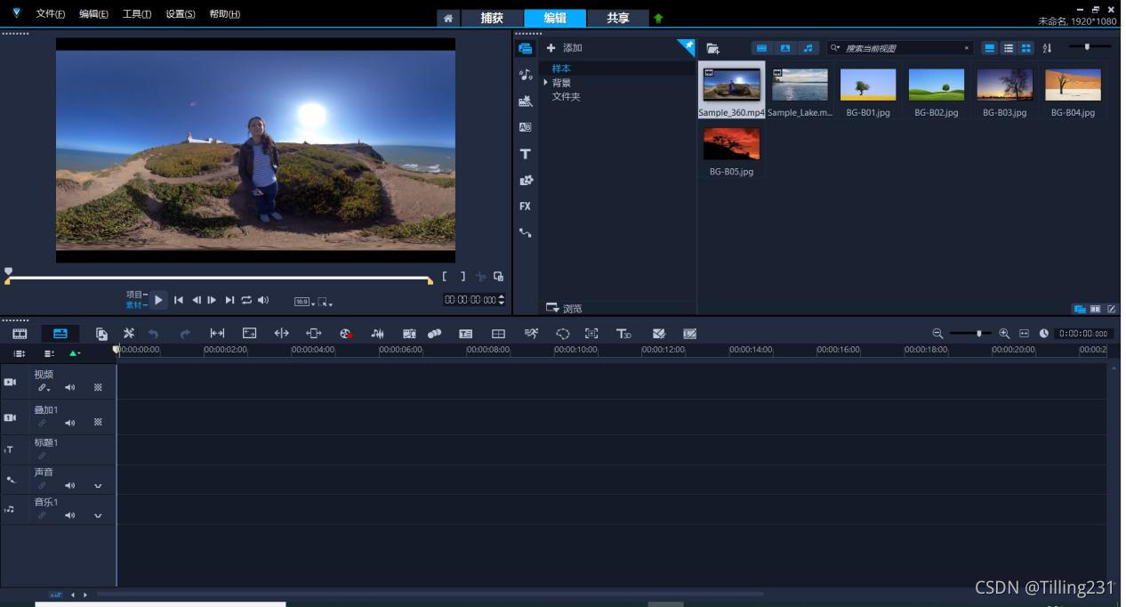Open the 3D title editor tool

(x=623, y=334)
